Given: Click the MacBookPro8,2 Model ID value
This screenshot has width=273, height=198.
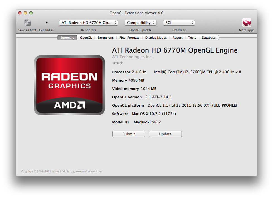Looking at the screenshot, I should (x=147, y=122).
